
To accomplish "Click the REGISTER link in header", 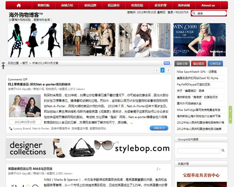I will pyautogui.click(x=182, y=12).
